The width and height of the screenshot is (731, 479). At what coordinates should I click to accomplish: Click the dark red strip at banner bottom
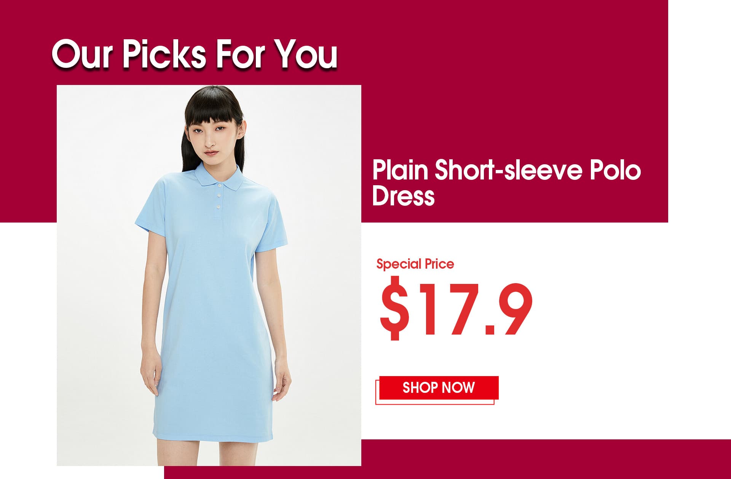click(x=447, y=459)
